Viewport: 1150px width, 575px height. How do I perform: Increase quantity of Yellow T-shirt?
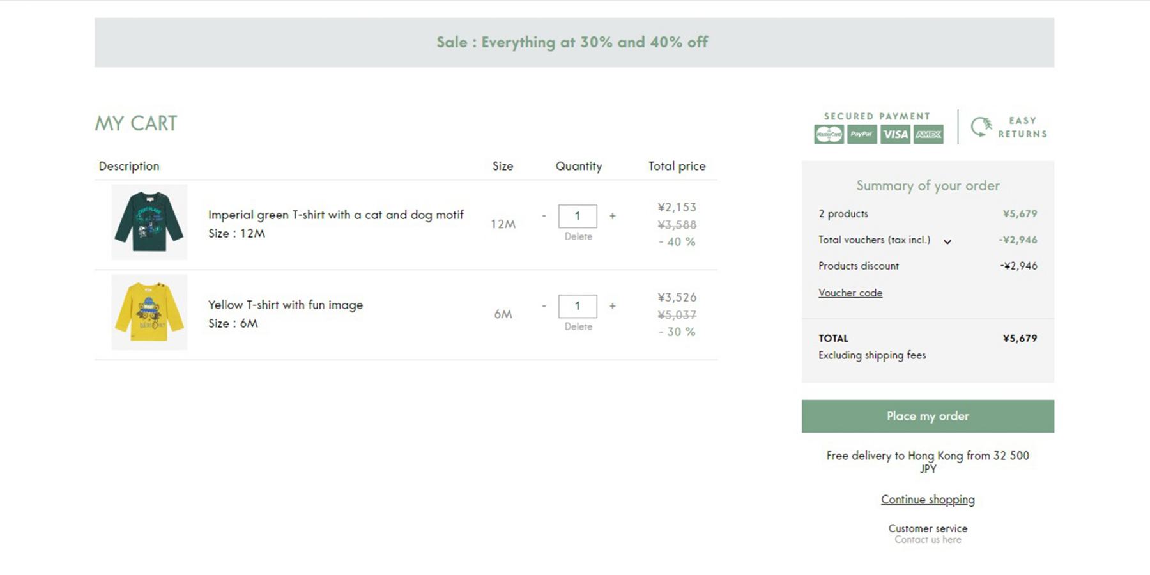(612, 306)
